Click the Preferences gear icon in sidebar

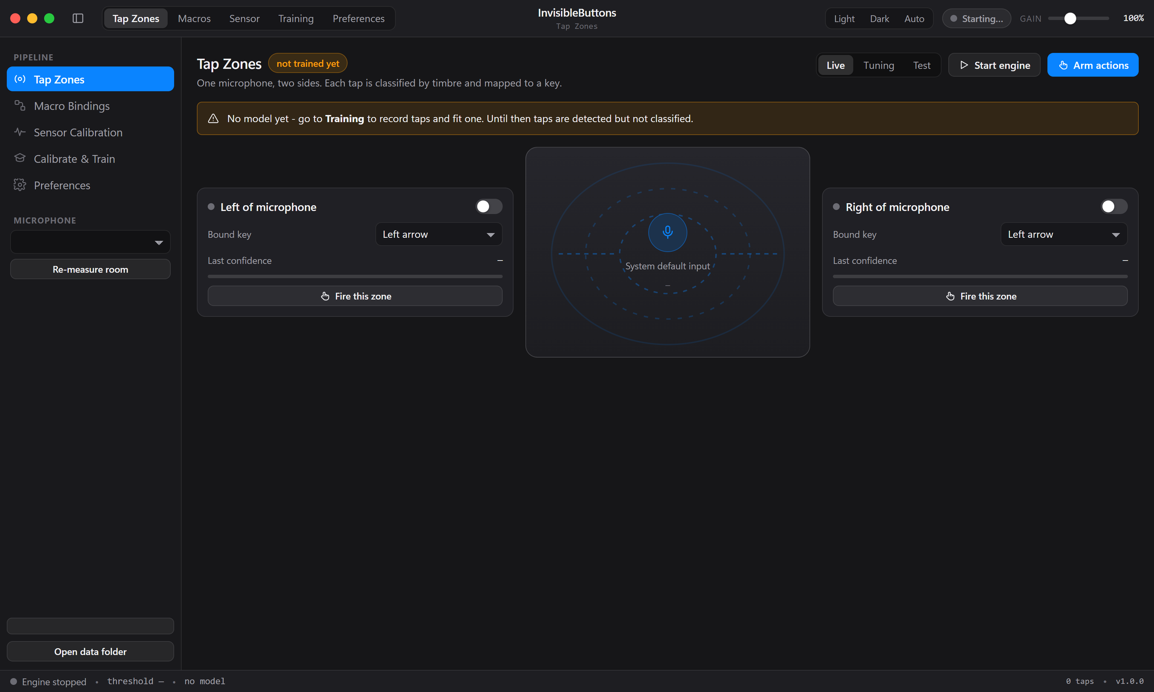point(20,185)
